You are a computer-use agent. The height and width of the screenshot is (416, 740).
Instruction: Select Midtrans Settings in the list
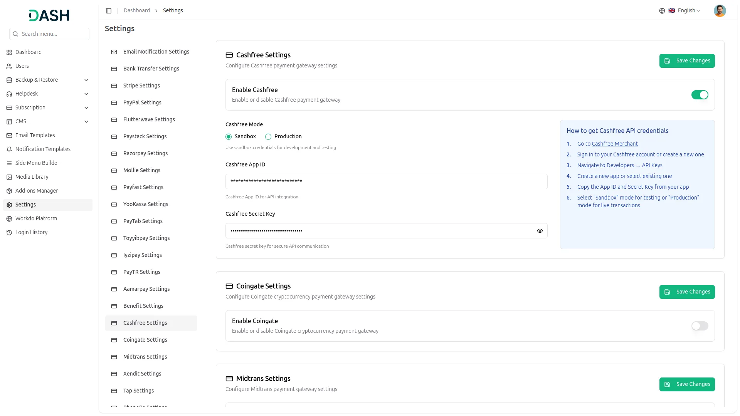pyautogui.click(x=151, y=357)
